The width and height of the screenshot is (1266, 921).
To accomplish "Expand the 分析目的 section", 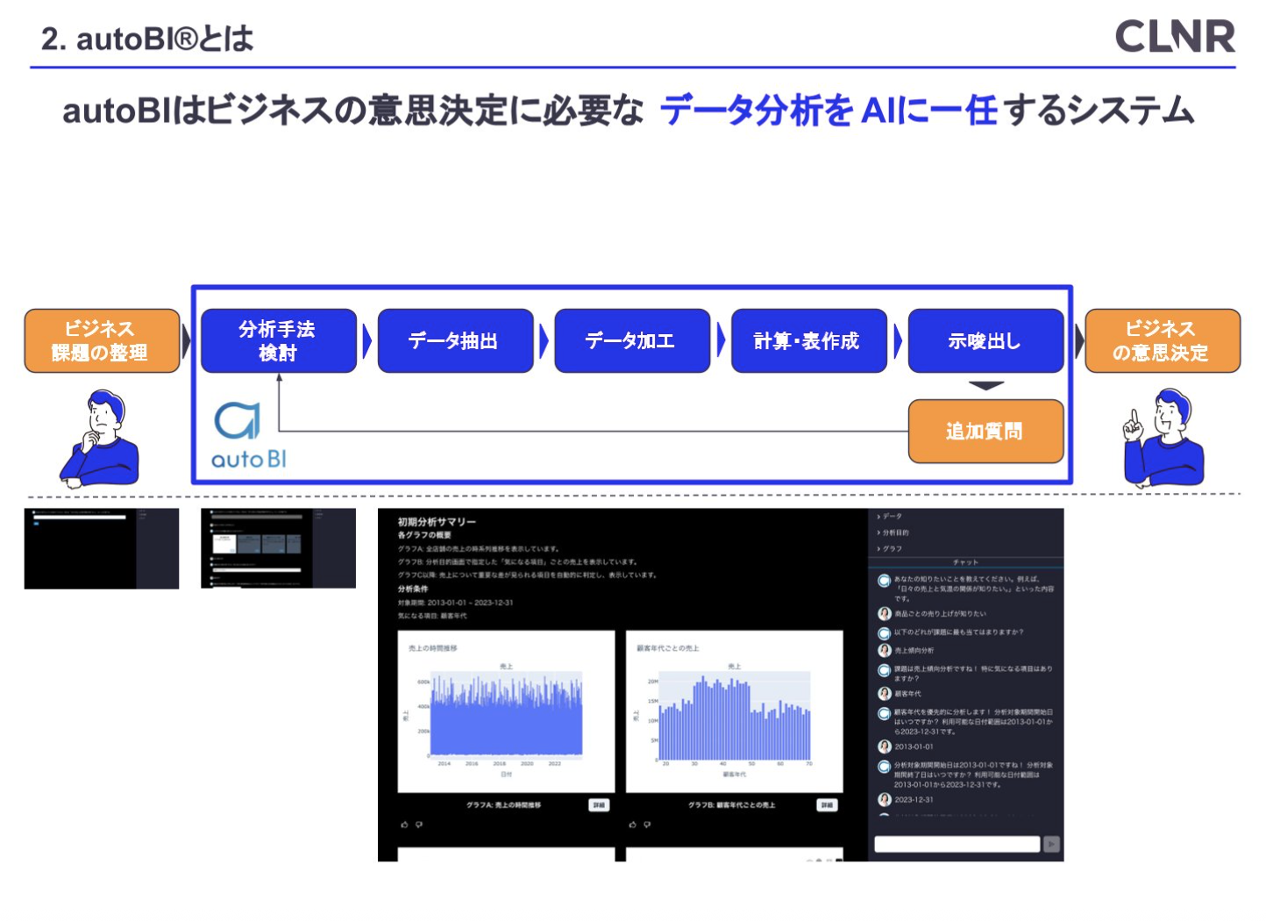I will (x=893, y=532).
